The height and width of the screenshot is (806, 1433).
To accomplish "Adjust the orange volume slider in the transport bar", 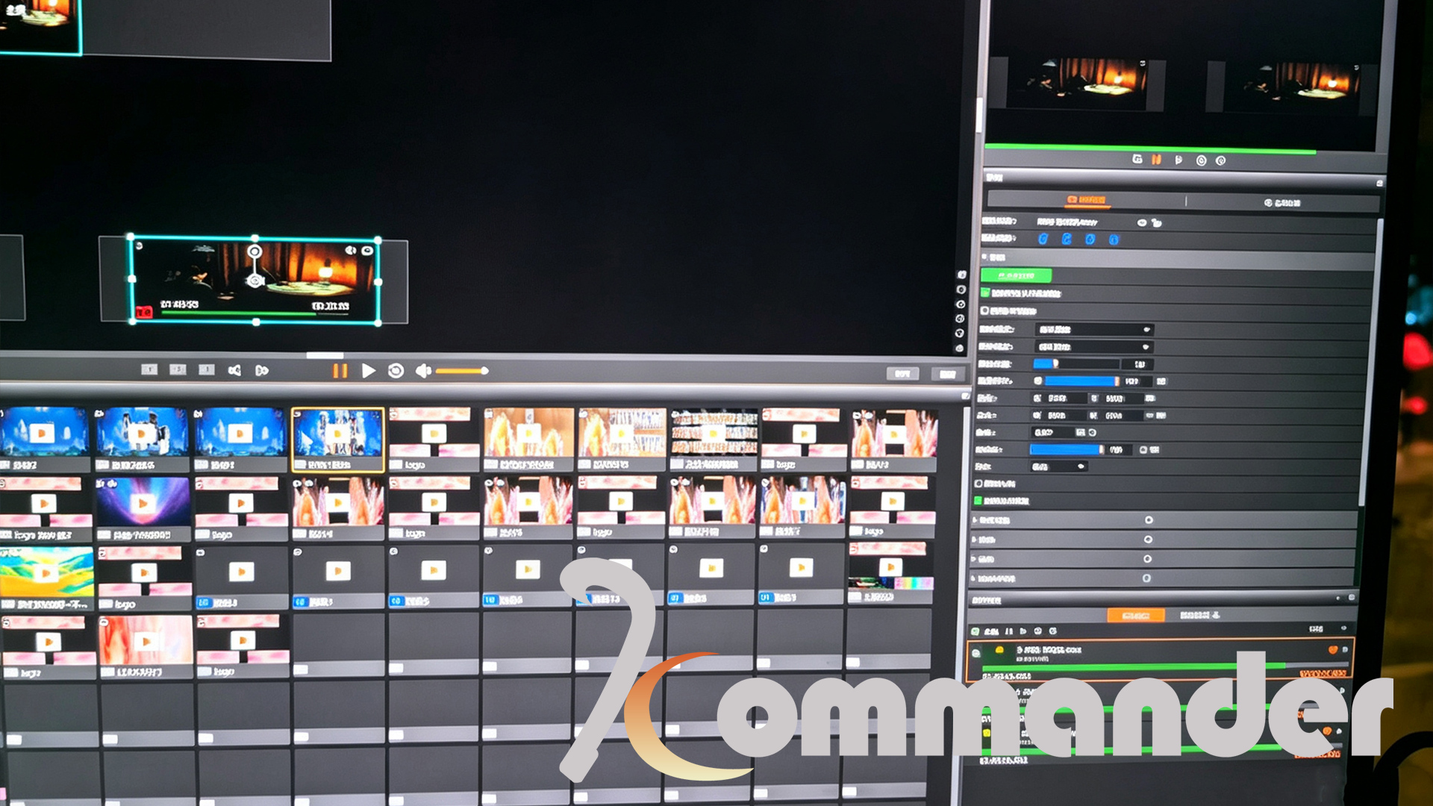I will pos(461,371).
